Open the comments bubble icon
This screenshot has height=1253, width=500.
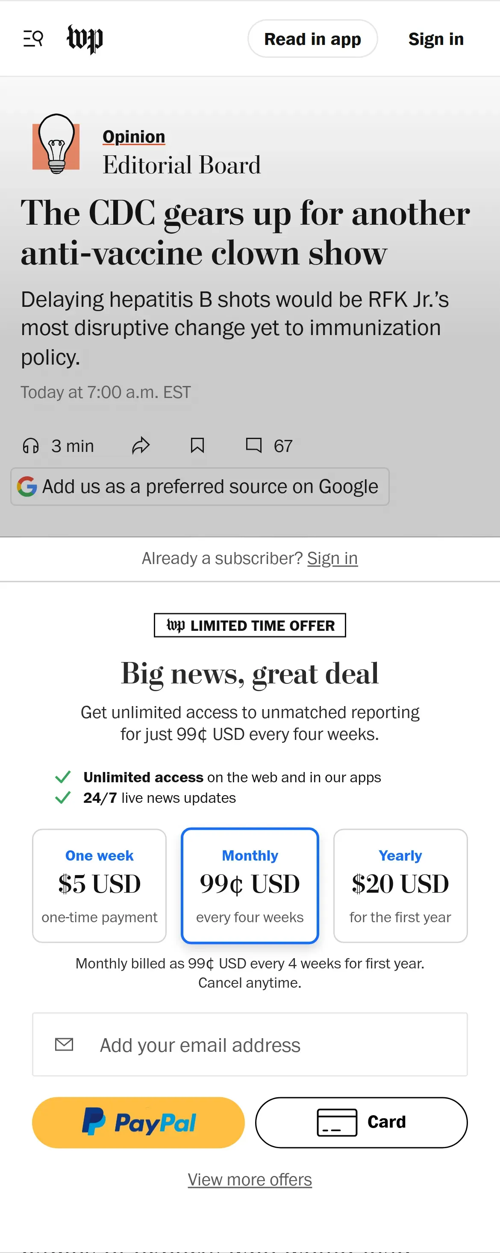[254, 445]
